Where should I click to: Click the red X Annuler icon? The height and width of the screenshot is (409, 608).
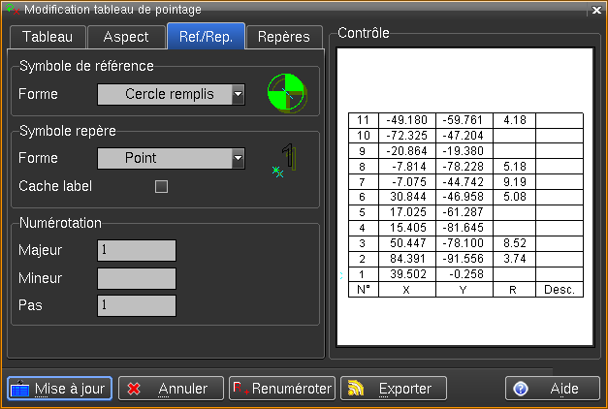(134, 389)
